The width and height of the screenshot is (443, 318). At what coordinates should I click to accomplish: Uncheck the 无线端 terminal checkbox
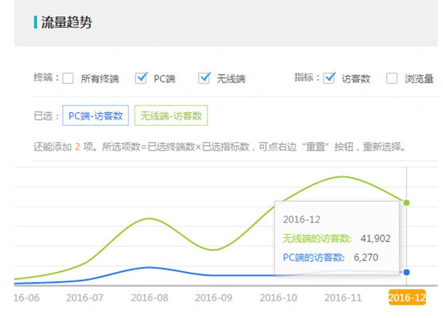[204, 78]
